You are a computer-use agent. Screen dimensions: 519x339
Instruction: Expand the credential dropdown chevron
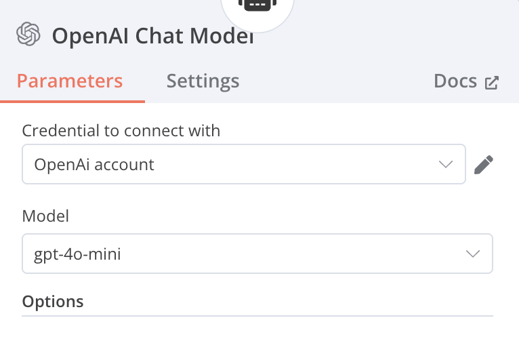coord(445,164)
